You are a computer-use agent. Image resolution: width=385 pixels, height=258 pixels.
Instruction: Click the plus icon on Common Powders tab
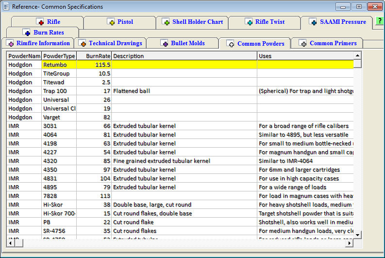tap(231, 44)
